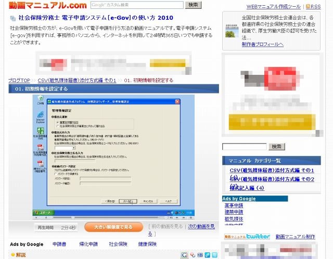Click the 社会保険 ad link
Viewport: 333px width, 259px height.
pyautogui.click(x=118, y=244)
